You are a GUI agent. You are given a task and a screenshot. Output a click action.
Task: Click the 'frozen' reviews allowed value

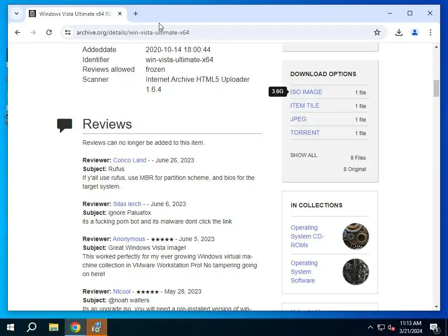(155, 70)
